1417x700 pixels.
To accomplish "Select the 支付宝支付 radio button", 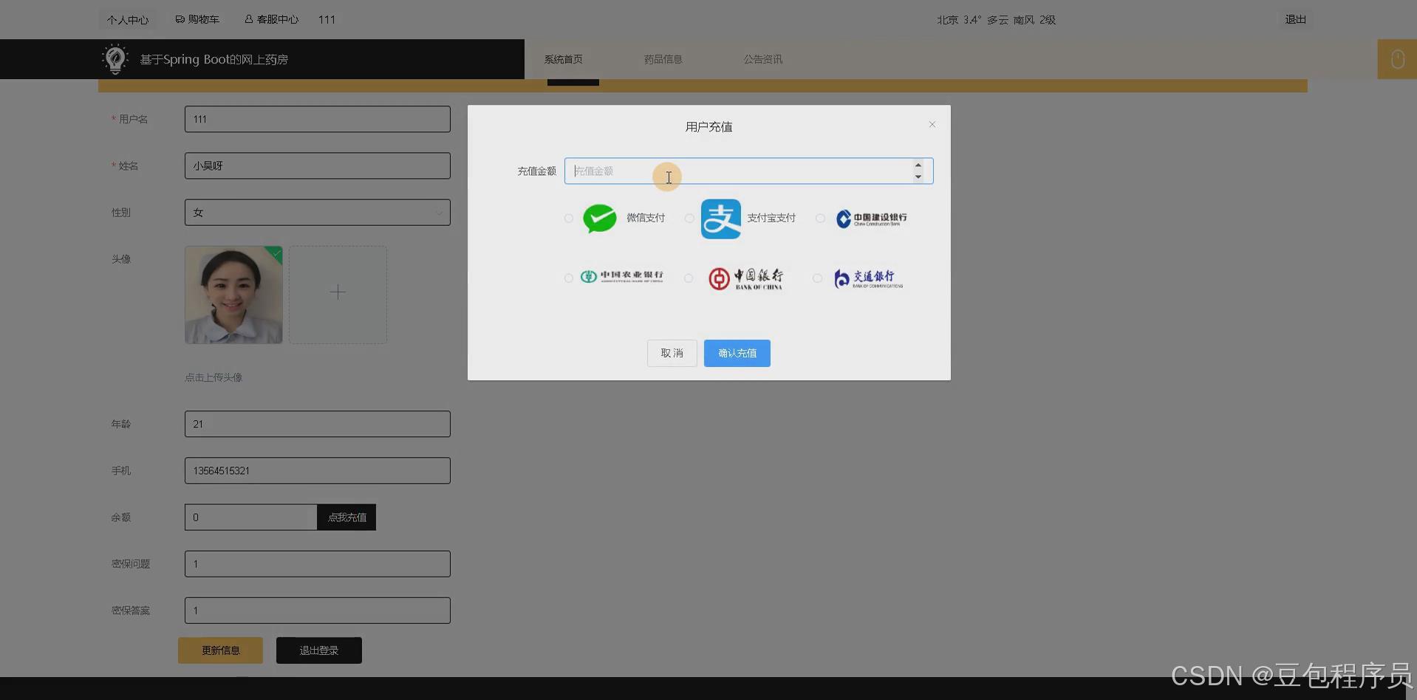I will 689,218.
